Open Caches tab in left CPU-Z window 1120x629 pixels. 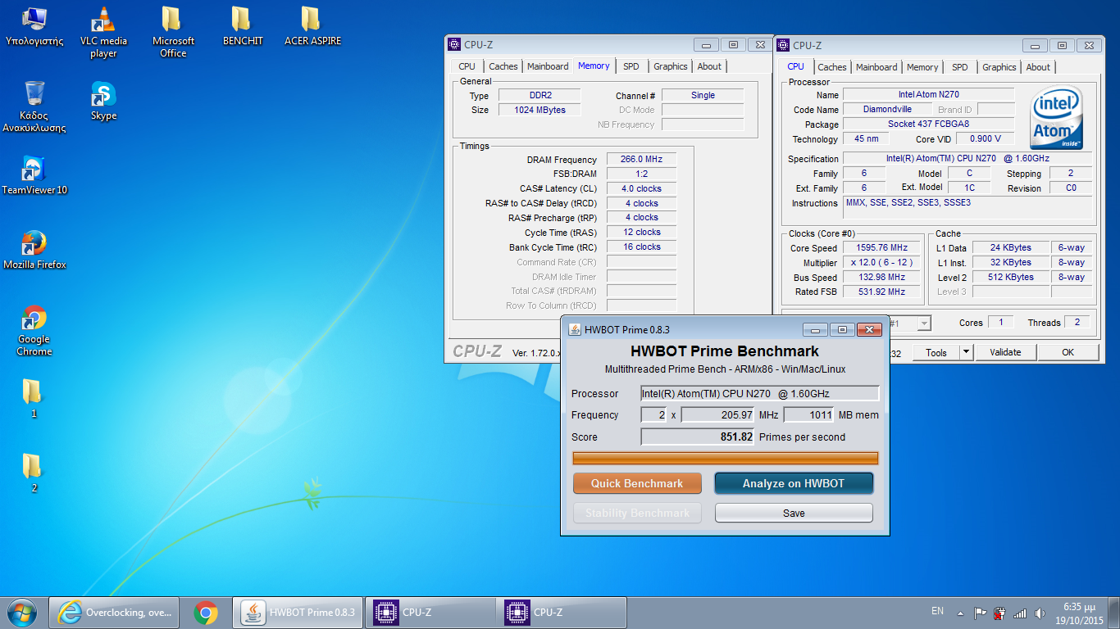click(503, 66)
